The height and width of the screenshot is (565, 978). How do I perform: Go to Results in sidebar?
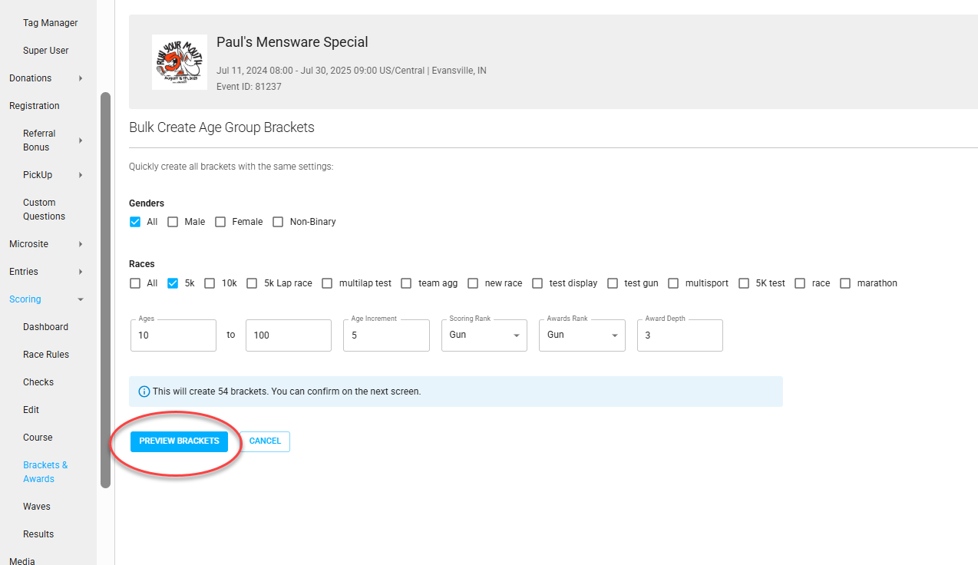click(38, 534)
